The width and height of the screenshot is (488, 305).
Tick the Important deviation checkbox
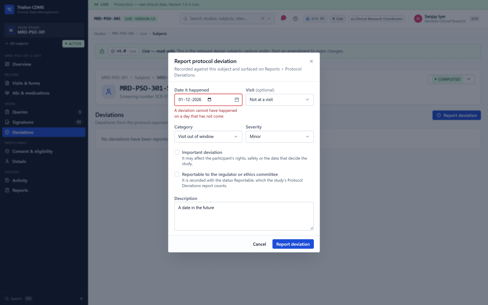pos(177,152)
